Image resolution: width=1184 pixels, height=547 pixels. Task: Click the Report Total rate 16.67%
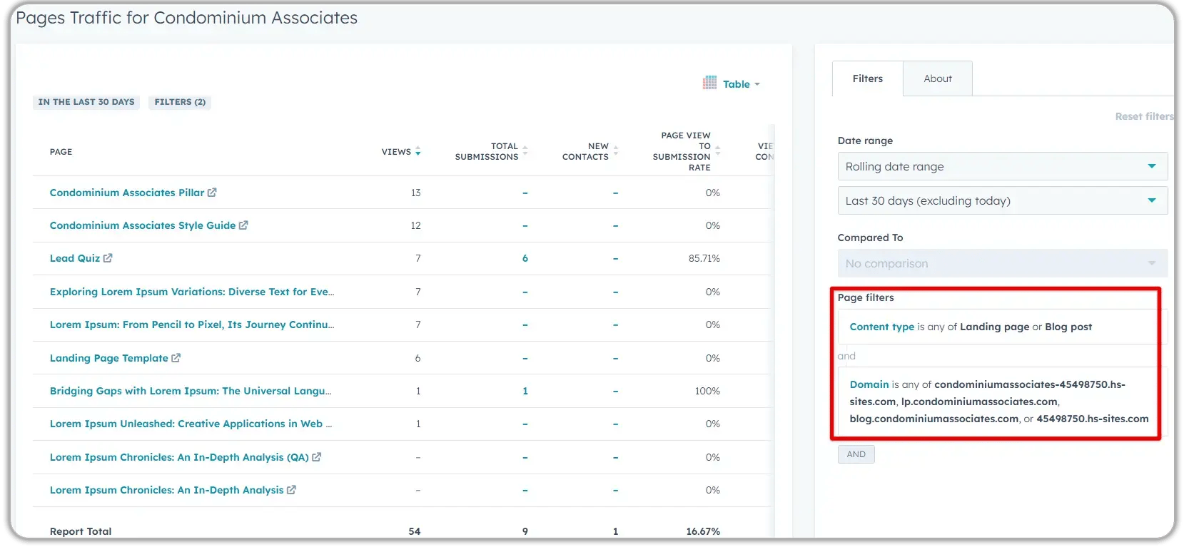coord(703,531)
